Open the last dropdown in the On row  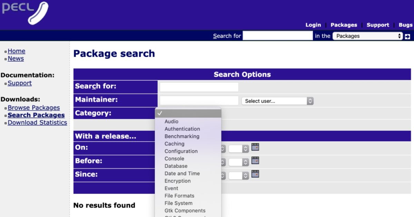(239, 149)
